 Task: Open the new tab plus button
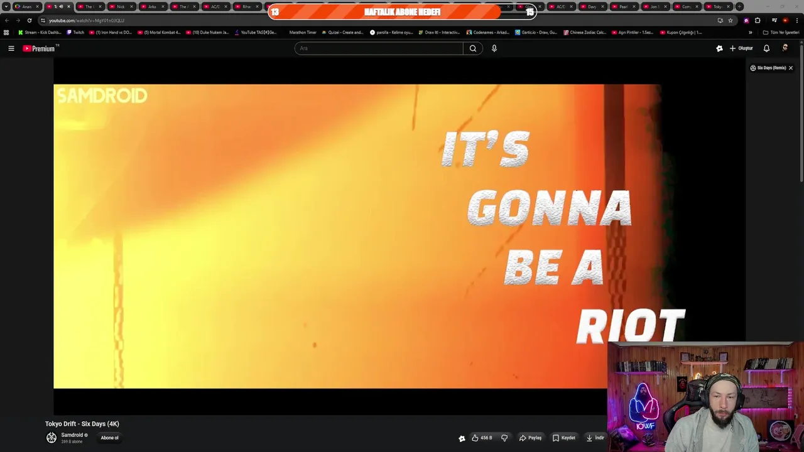(739, 6)
